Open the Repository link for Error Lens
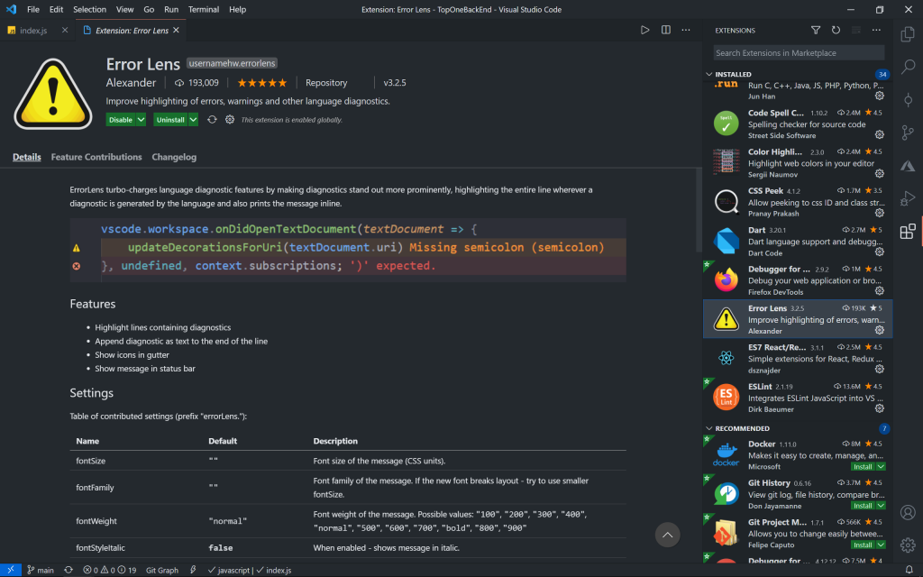Screen dimensions: 923x577 click(326, 83)
